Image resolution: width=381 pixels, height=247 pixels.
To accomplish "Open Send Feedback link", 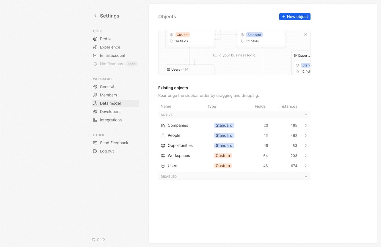I will tap(114, 143).
